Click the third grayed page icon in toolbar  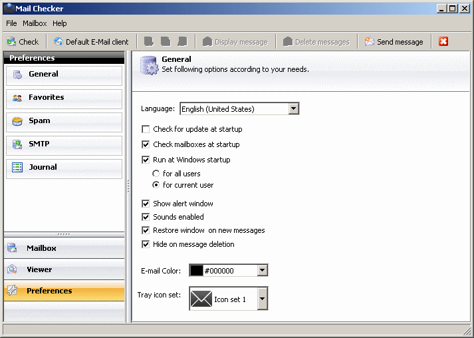182,41
